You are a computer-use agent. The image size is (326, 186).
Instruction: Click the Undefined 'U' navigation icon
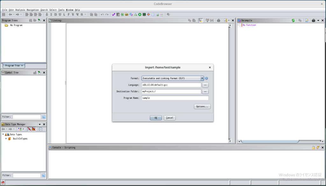(60, 15)
